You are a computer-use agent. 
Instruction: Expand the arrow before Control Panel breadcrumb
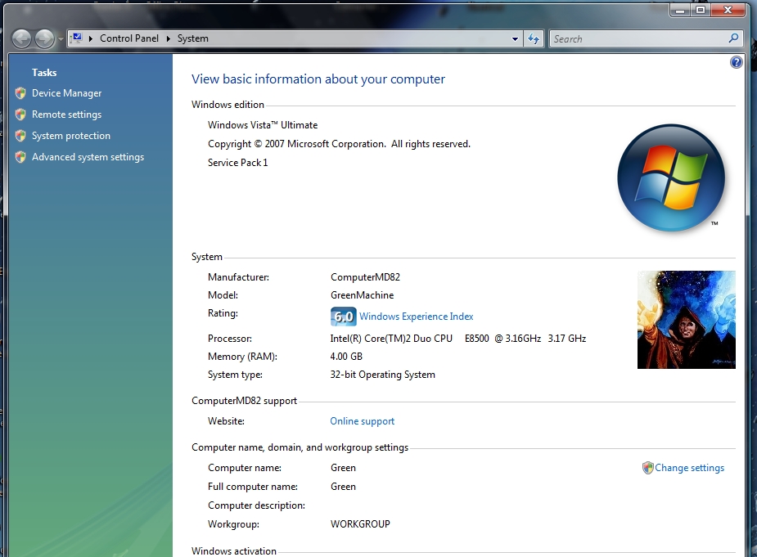tap(90, 38)
